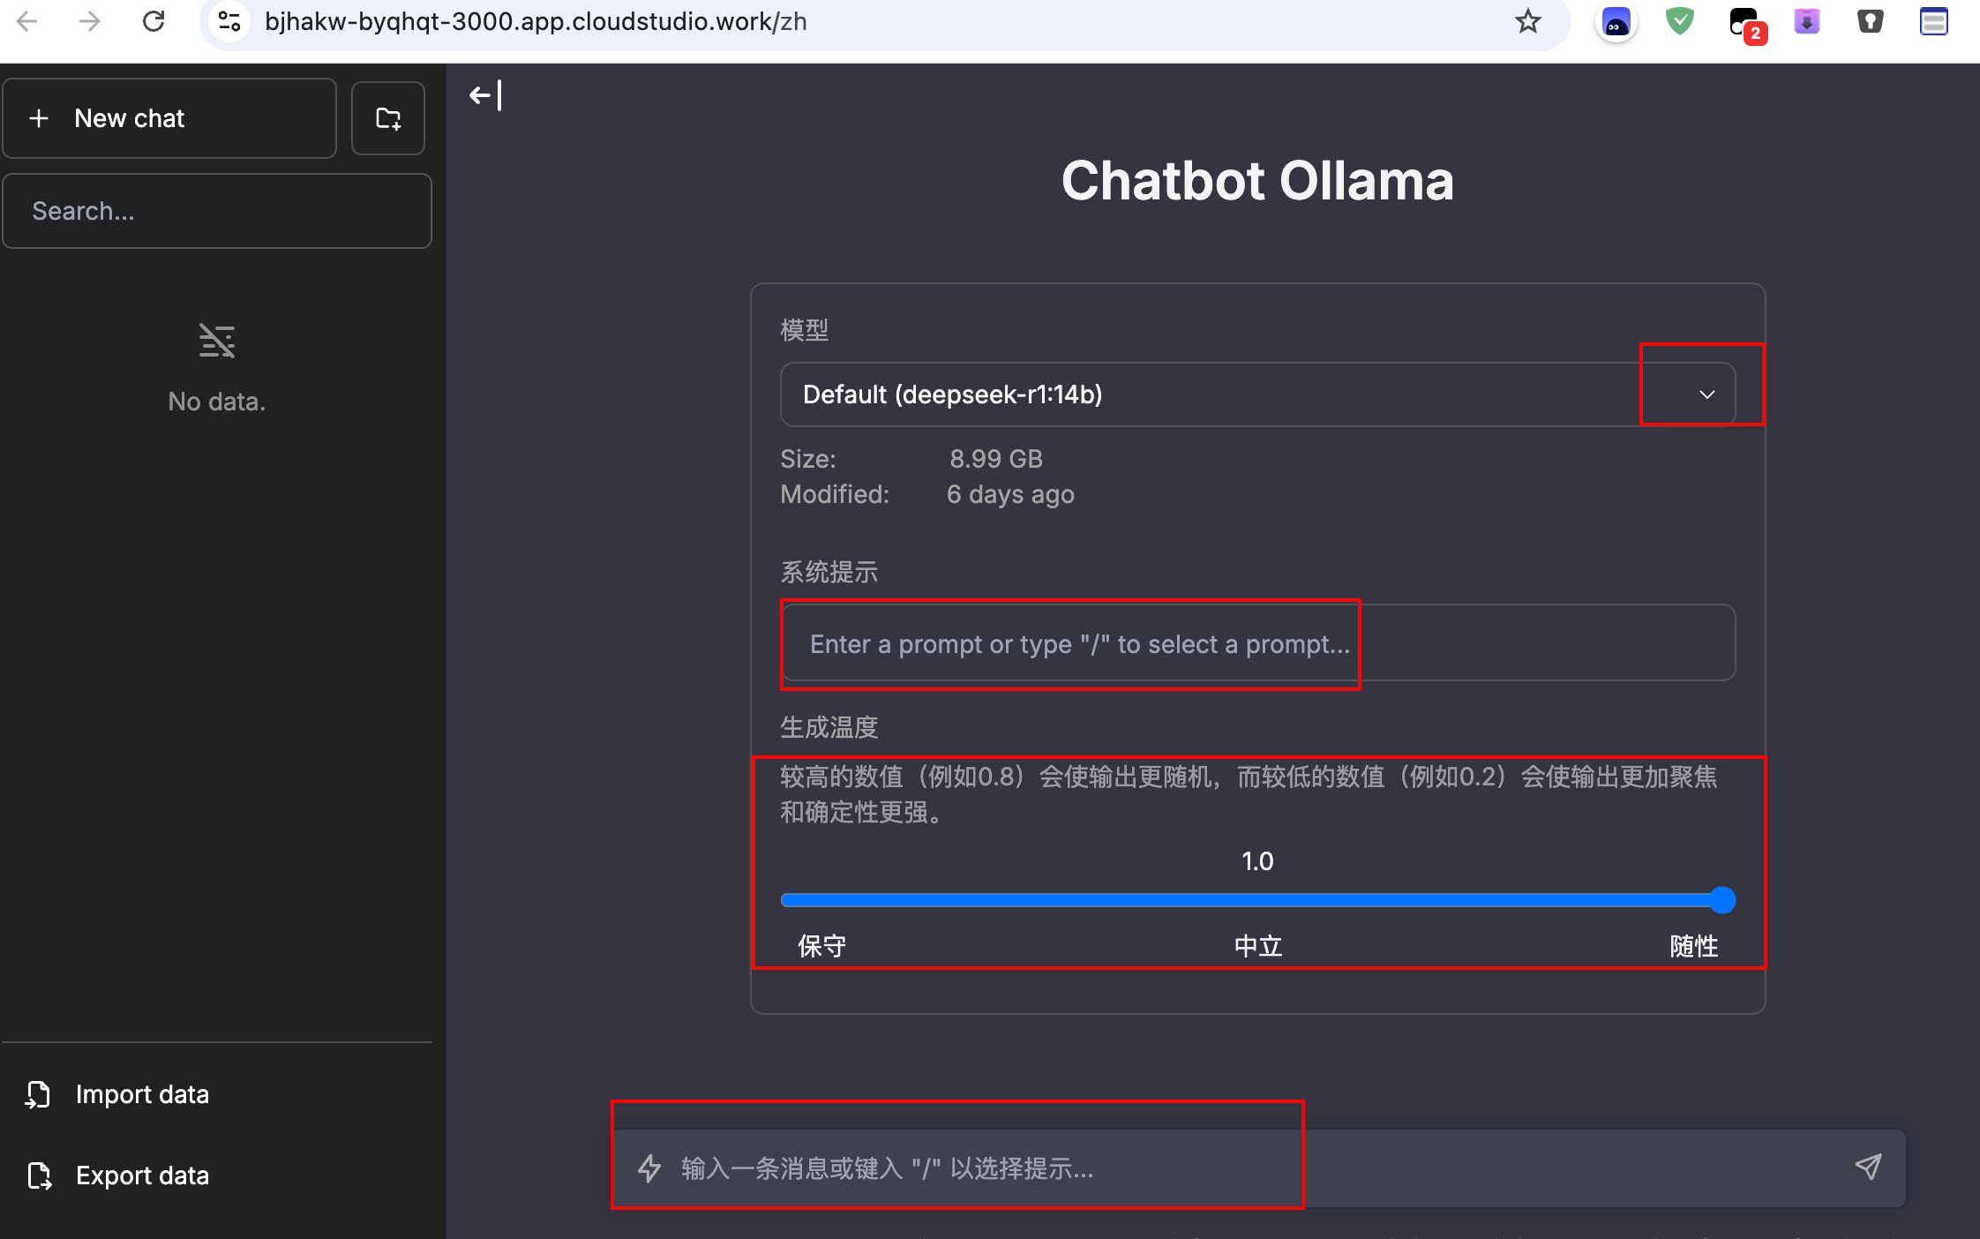This screenshot has width=1980, height=1239.
Task: Click into the sidebar Search field
Action: pyautogui.click(x=217, y=211)
